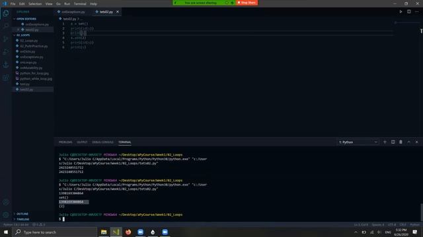
Task: Change indentation via Spaces: 4 in status bar
Action: point(377,224)
